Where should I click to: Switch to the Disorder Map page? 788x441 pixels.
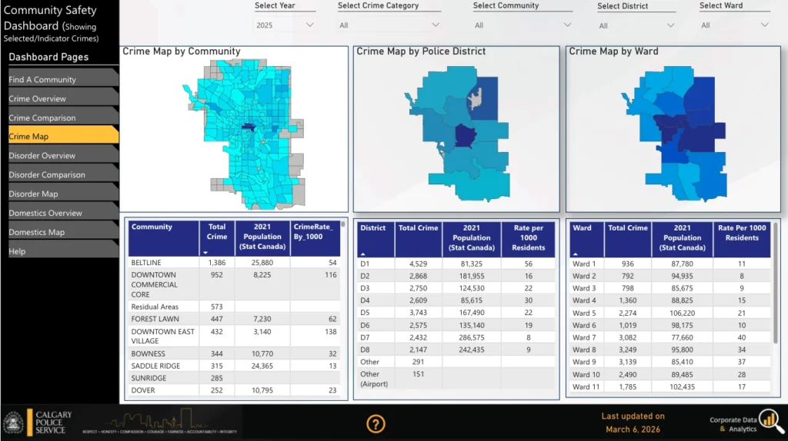[60, 194]
